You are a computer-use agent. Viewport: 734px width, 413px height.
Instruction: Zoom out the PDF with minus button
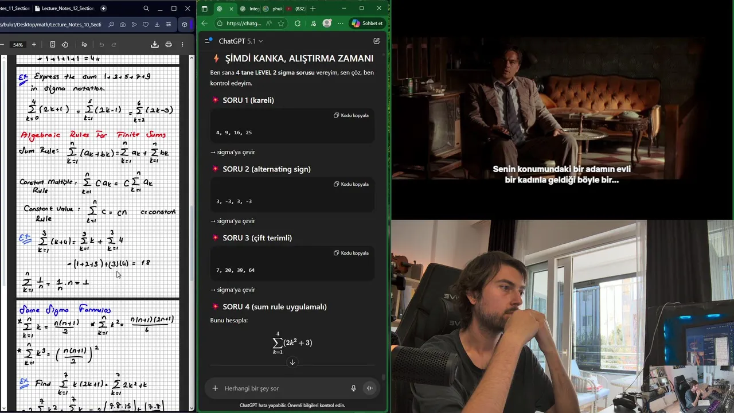tap(2, 45)
